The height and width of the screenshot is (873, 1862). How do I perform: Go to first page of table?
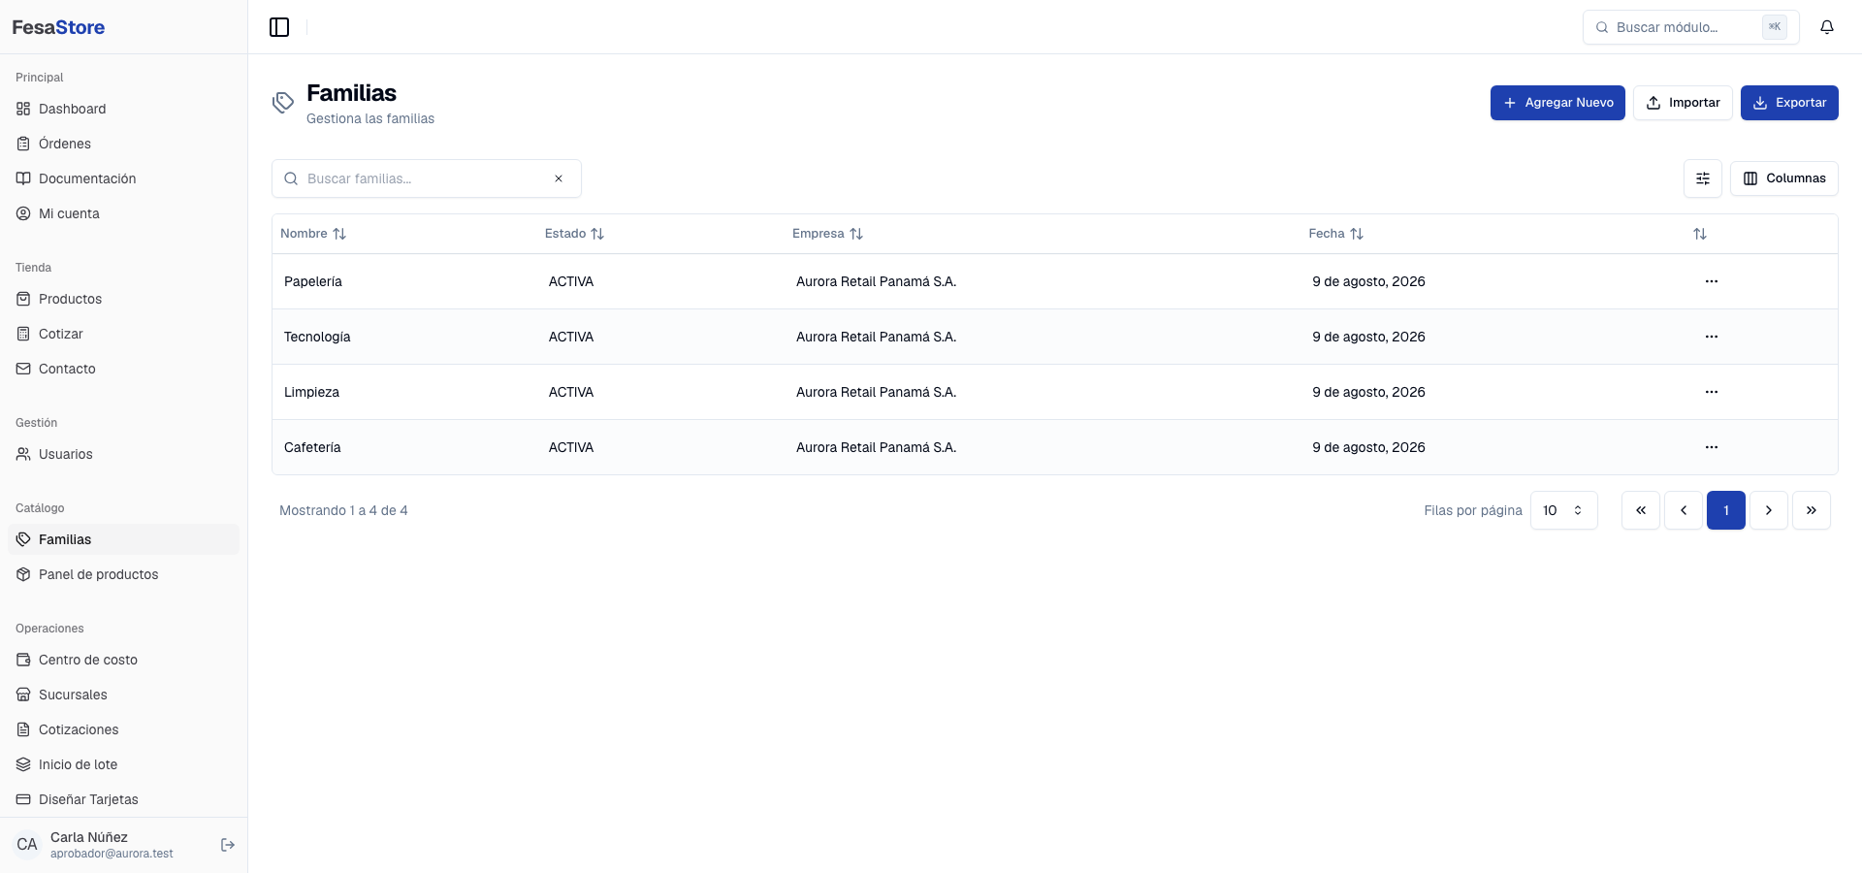tap(1641, 510)
